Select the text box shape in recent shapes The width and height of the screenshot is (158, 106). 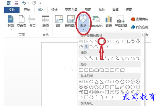coord(81,41)
